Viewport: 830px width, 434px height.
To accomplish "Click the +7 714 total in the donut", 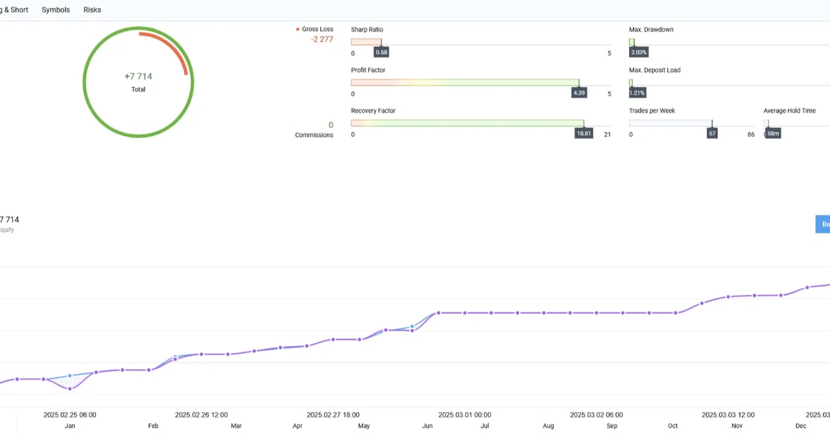I will click(138, 76).
